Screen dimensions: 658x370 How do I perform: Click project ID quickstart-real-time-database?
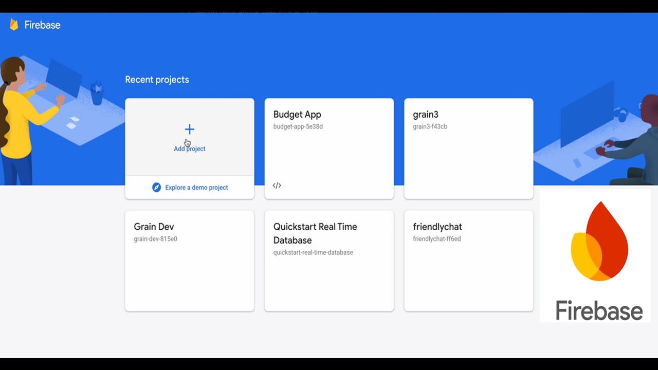(x=313, y=252)
